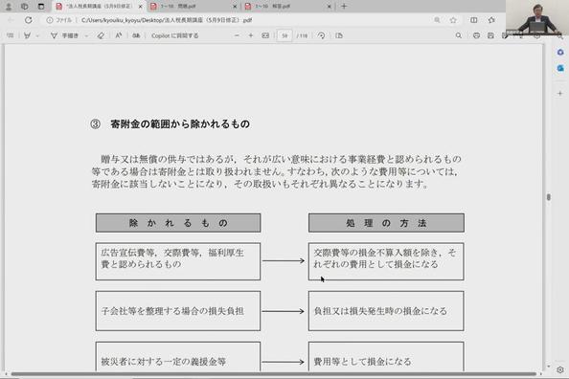This screenshot has width=569, height=379.
Task: Click the 負担又は損失発生時の損金になる box
Action: pyautogui.click(x=386, y=311)
